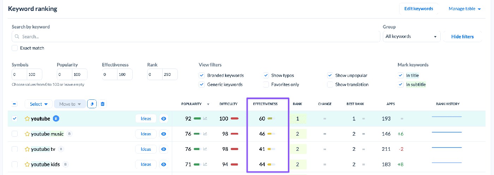The width and height of the screenshot is (494, 175).
Task: Click the B badge next to youtube music
Action: point(70,134)
